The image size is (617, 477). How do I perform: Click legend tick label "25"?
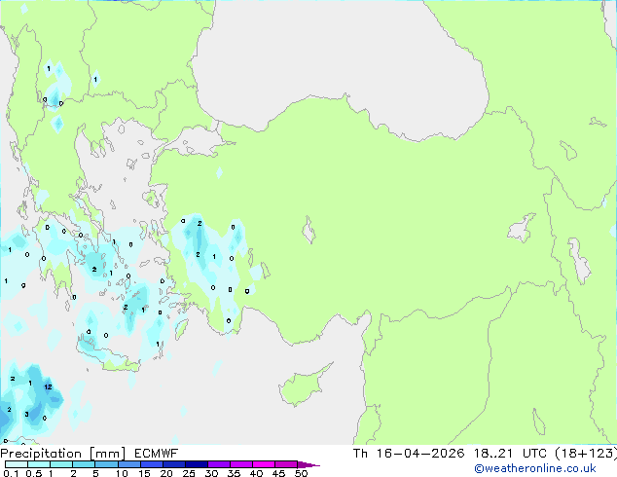pos(189,473)
